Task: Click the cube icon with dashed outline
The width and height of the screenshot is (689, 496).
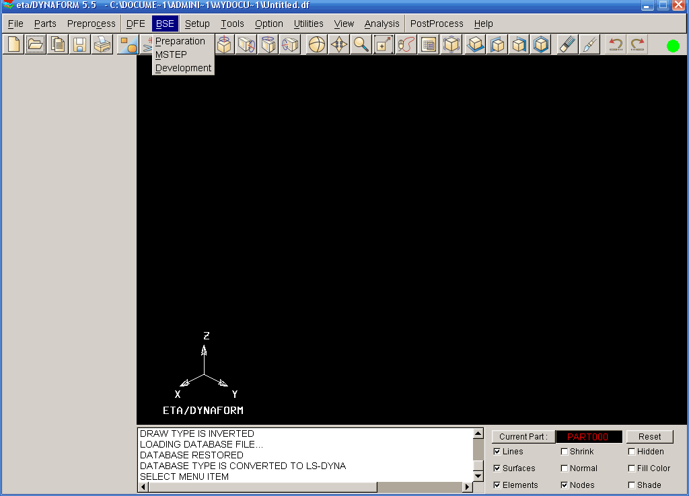Action: point(451,44)
